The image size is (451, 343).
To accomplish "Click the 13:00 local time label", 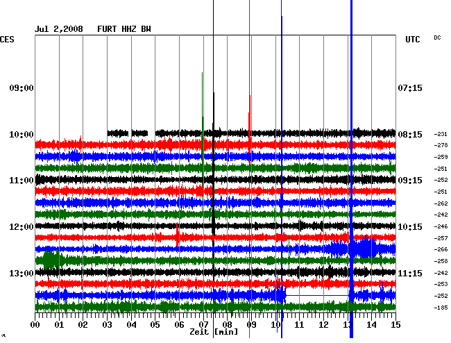I will pos(22,273).
